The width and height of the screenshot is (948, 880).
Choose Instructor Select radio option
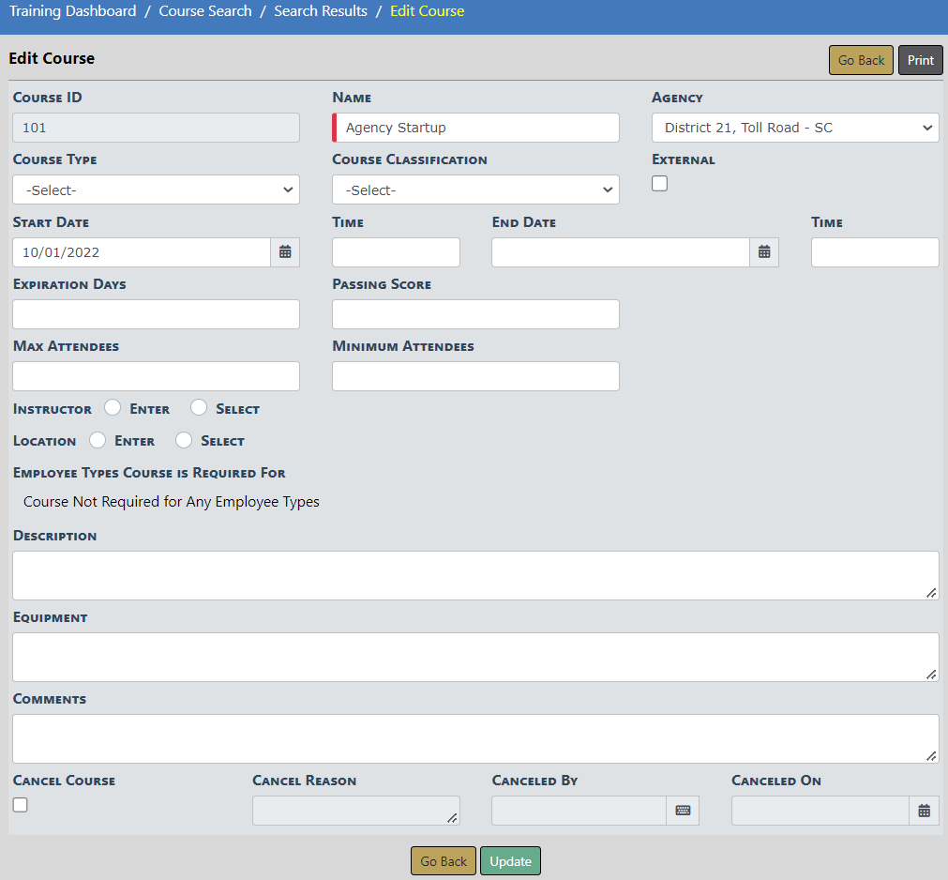pos(199,407)
